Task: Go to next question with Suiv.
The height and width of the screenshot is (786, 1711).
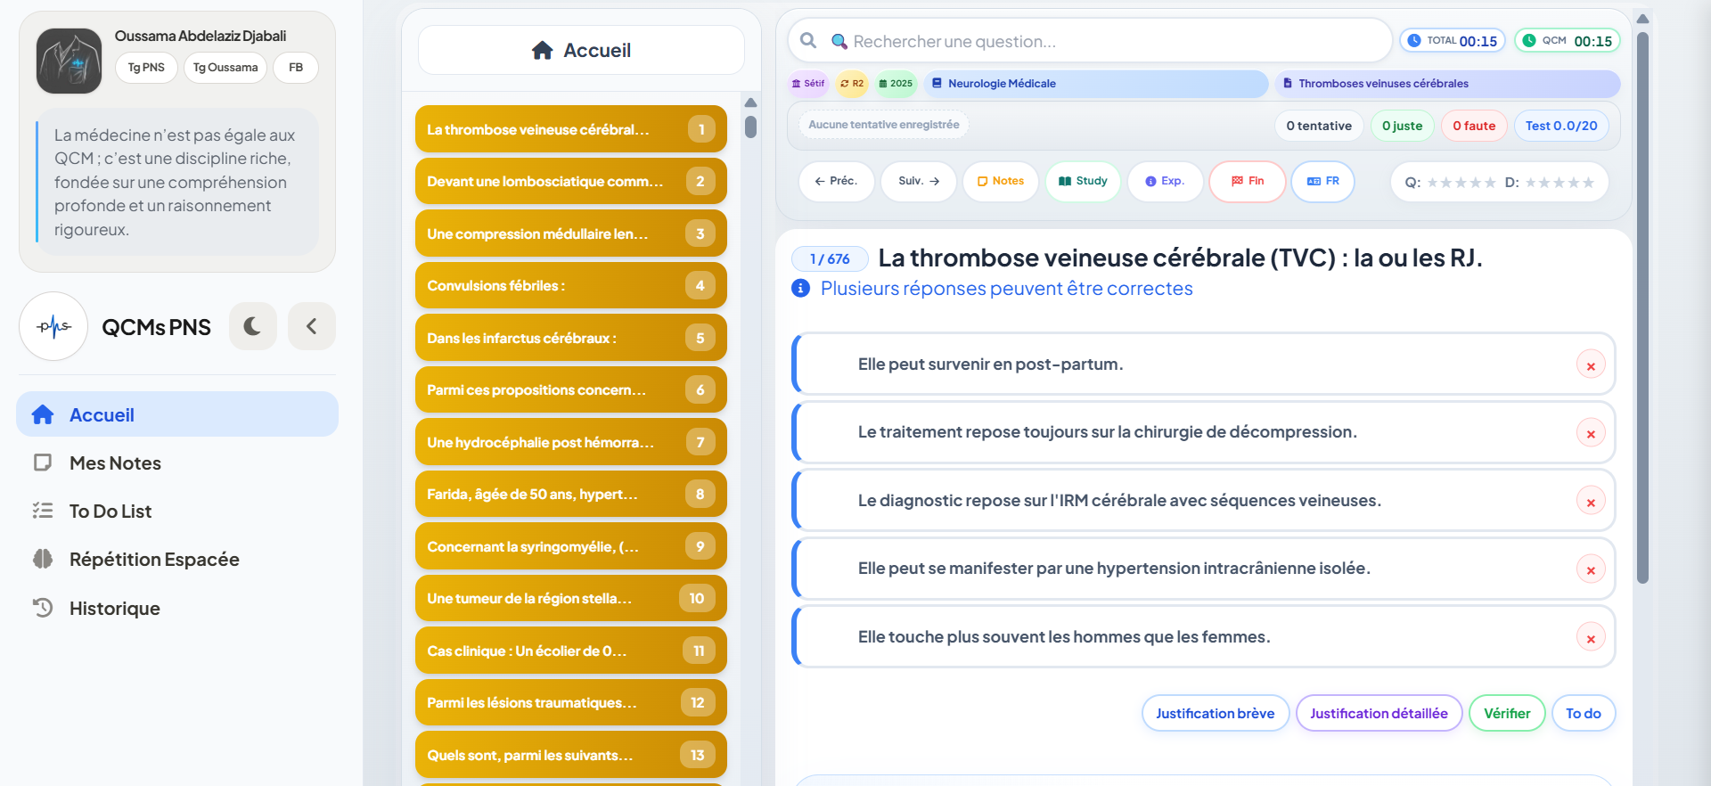Action: [x=918, y=181]
